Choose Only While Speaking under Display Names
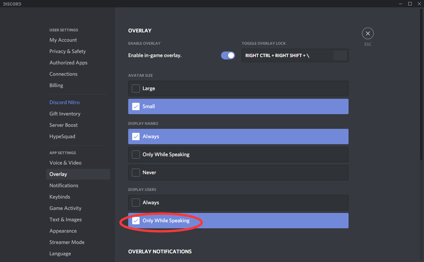Screen dimensions: 424x262 pos(238,155)
